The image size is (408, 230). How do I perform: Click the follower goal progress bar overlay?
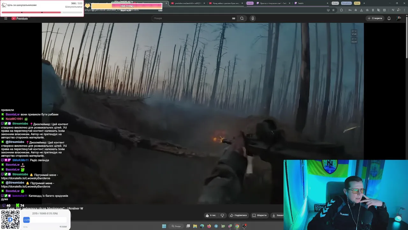pos(42,12)
